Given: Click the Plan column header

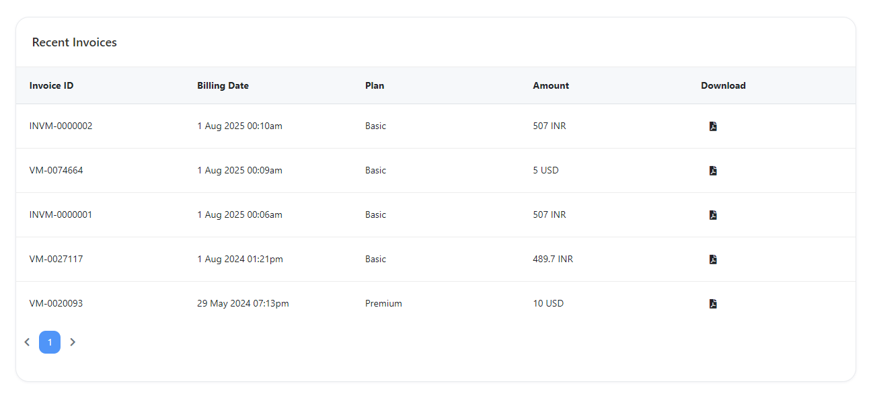Looking at the screenshot, I should (375, 86).
